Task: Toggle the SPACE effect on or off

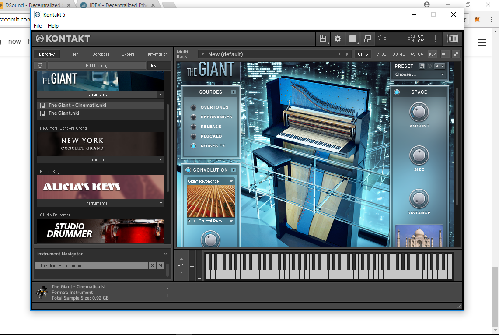Action: [397, 92]
